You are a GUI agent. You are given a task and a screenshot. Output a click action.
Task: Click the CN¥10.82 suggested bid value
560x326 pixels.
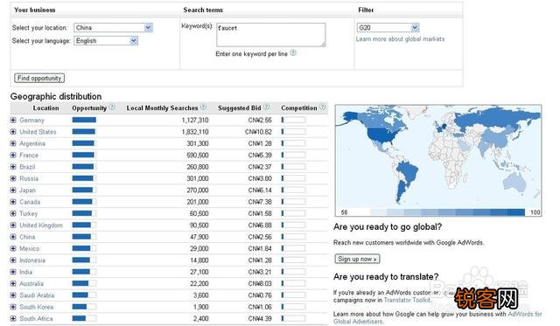tap(258, 132)
